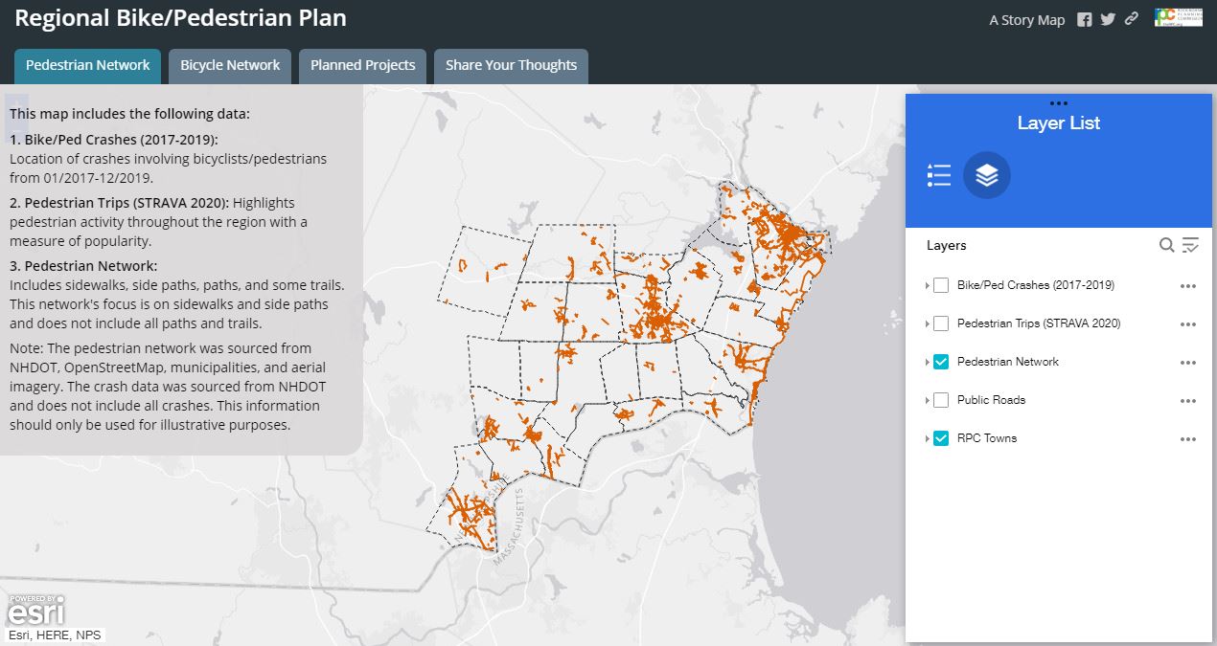The width and height of the screenshot is (1217, 646).
Task: Click the Planning Commission logo in header
Action: point(1179,18)
